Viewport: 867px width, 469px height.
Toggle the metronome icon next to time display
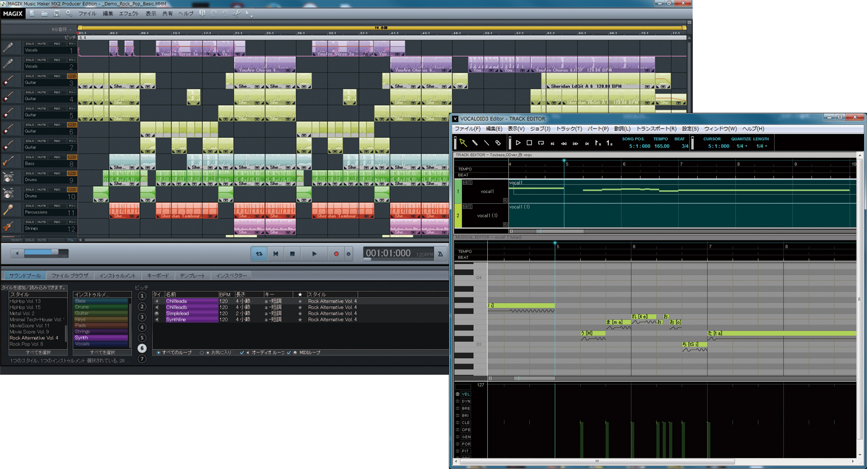[440, 254]
